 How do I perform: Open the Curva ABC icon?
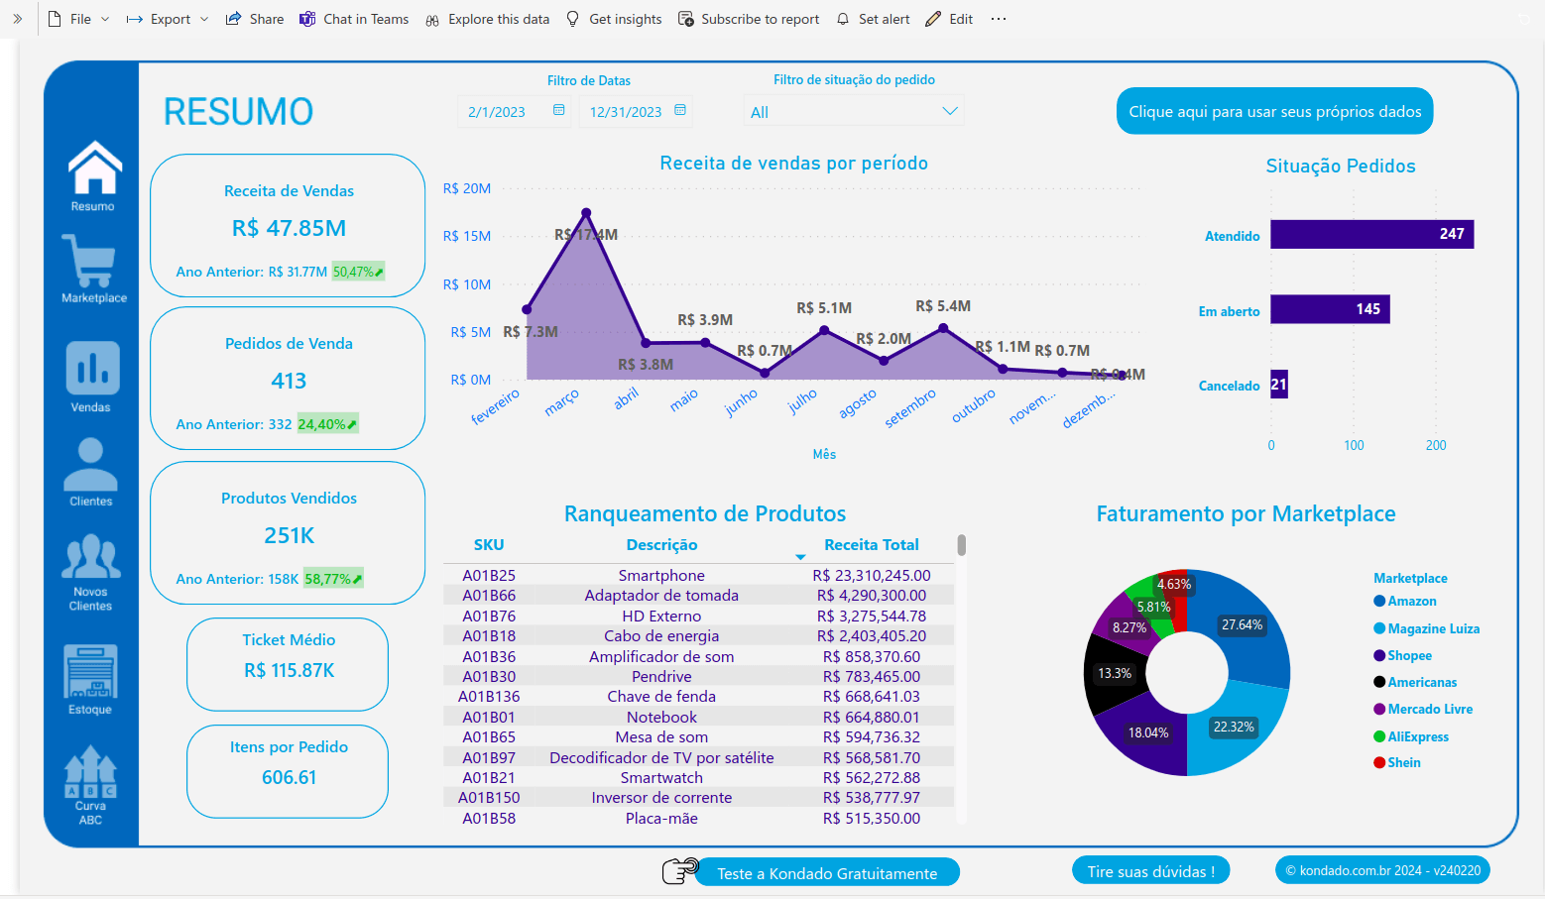pos(90,773)
